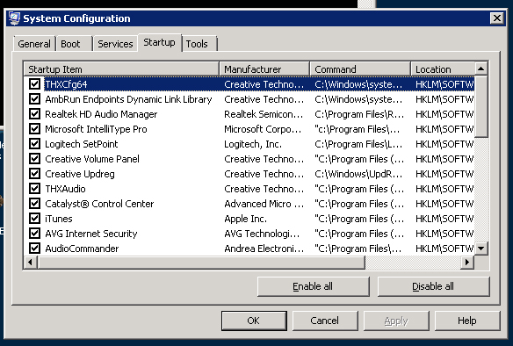Image resolution: width=513 pixels, height=346 pixels.
Task: Click the Apple Inc. manufacturer cell
Action: (x=245, y=219)
